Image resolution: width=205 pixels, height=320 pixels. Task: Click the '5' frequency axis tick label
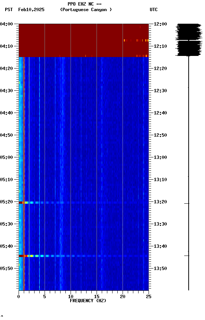coord(45,297)
